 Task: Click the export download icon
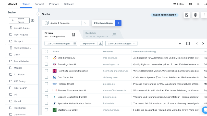(x=100, y=43)
